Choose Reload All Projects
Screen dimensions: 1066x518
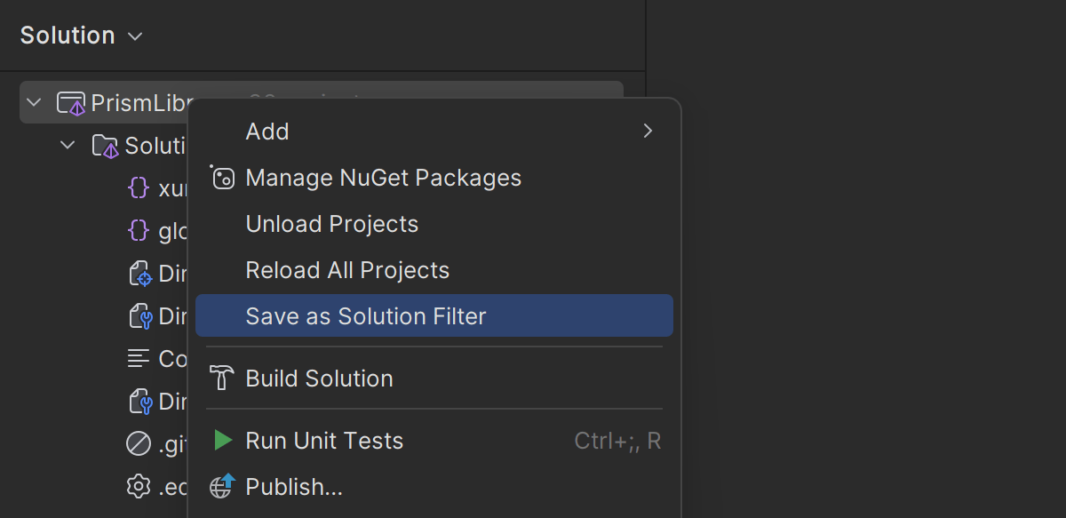pyautogui.click(x=347, y=270)
